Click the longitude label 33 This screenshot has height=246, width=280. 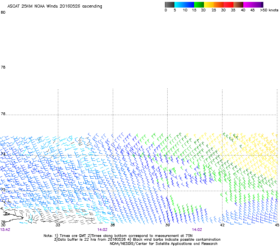coord(58,225)
